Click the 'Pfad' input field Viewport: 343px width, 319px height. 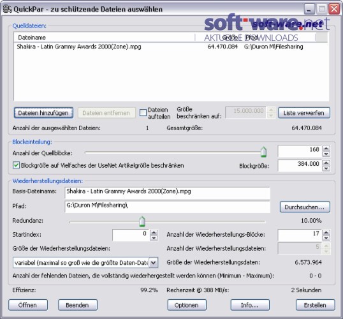coord(167,207)
